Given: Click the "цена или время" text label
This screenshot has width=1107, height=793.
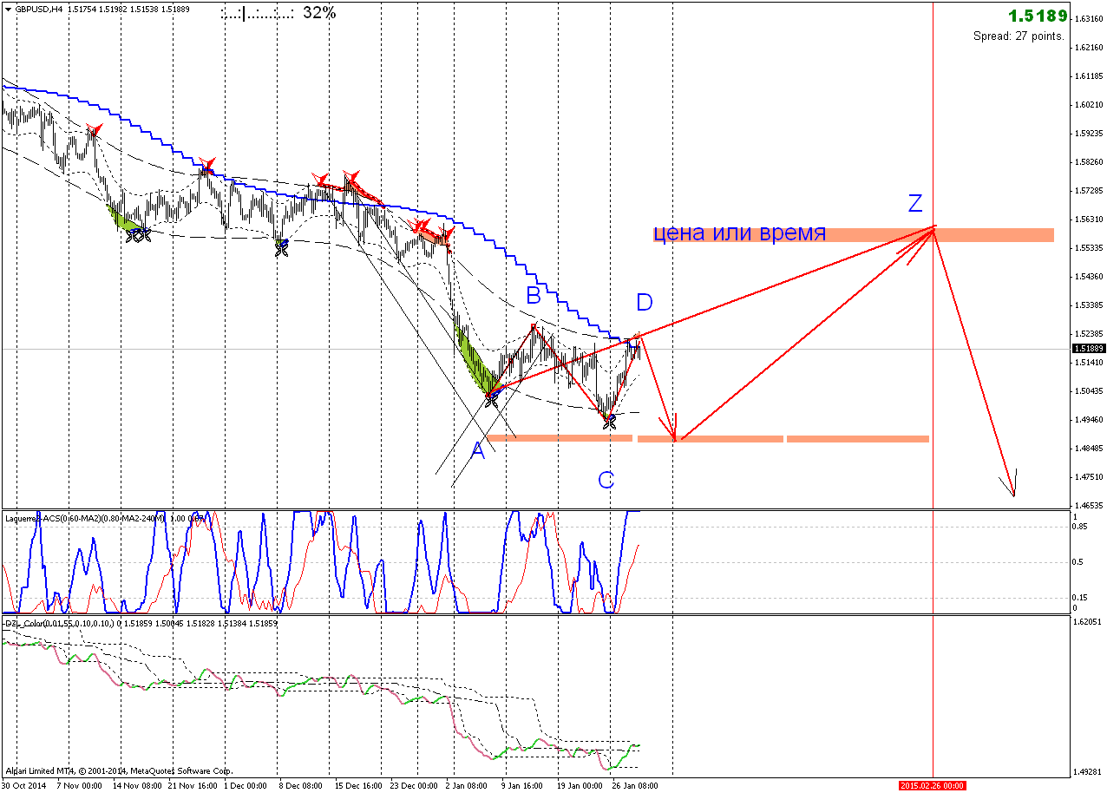Looking at the screenshot, I should [739, 233].
